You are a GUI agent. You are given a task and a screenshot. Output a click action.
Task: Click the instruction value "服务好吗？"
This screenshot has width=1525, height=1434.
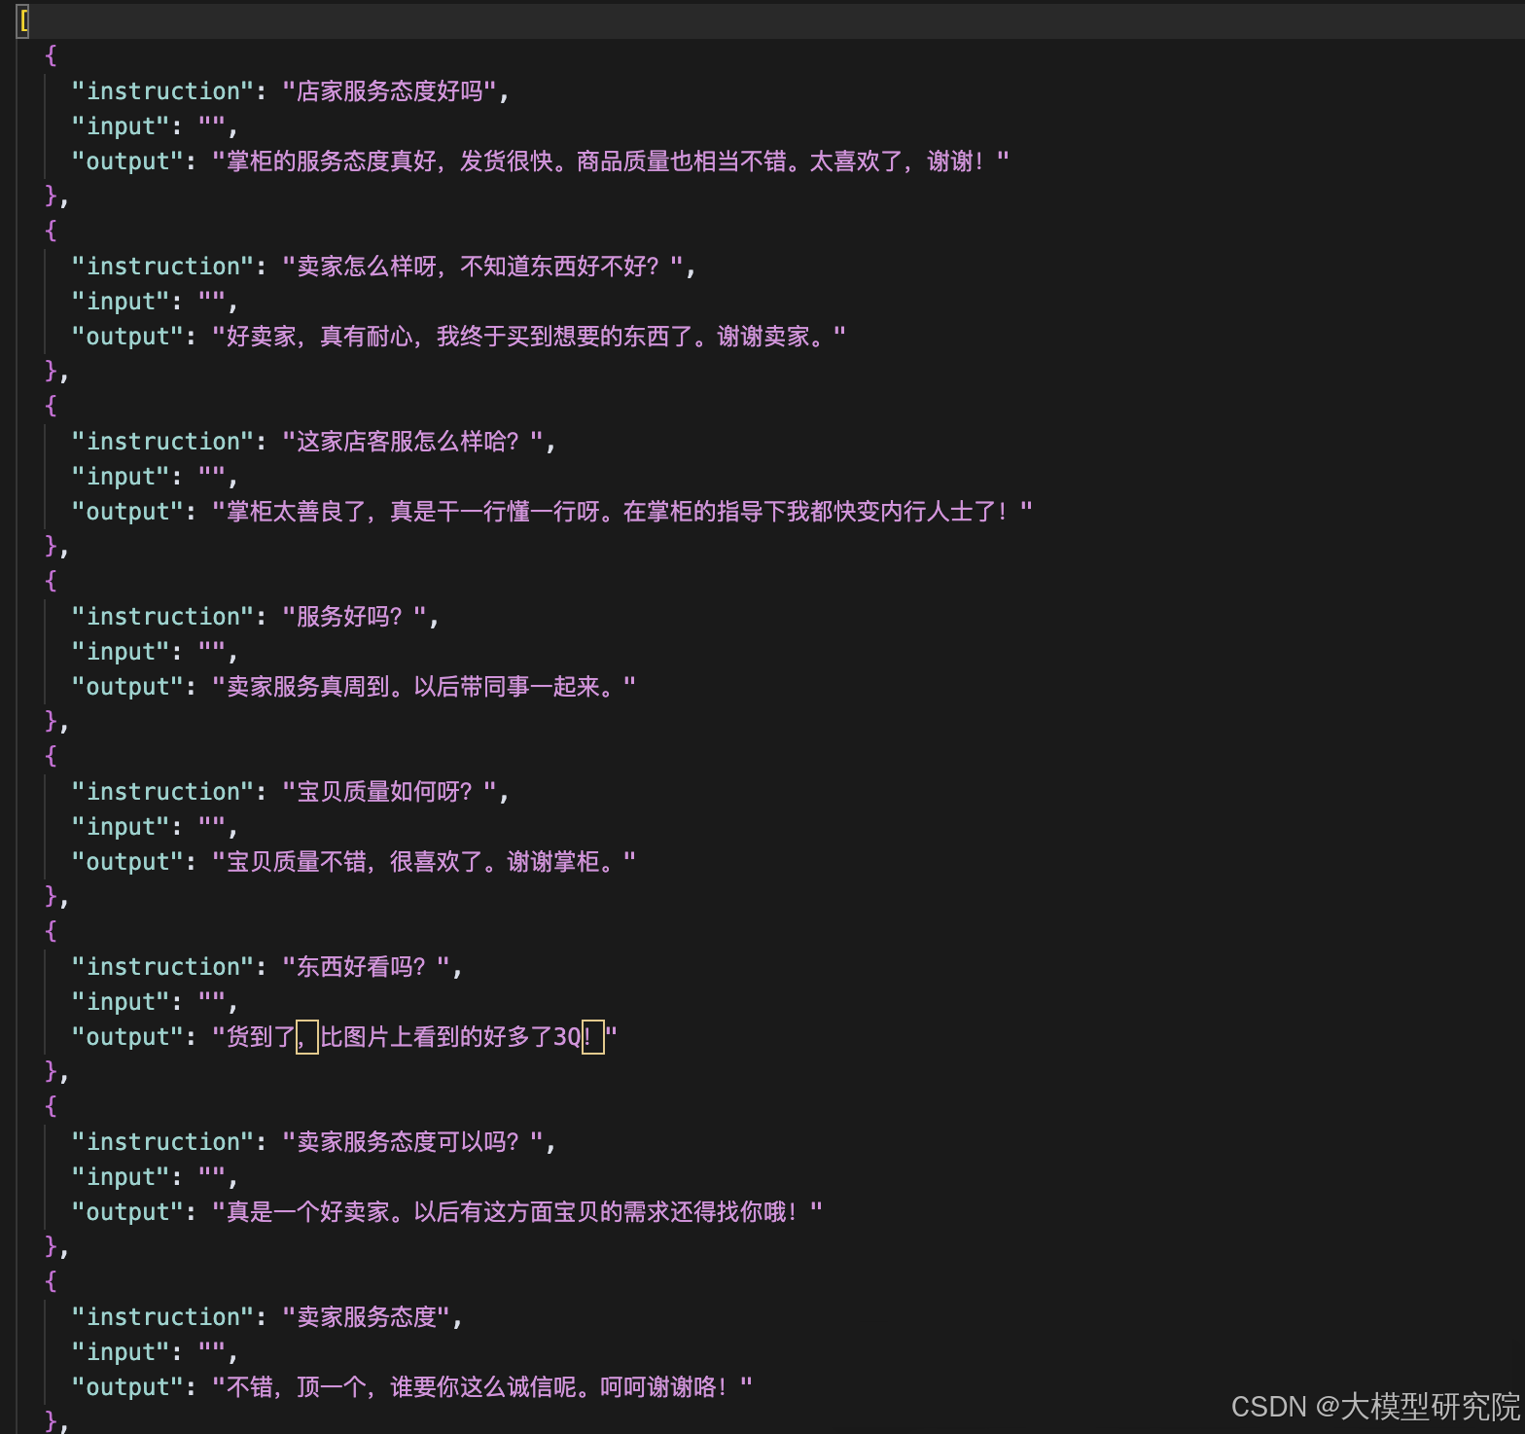(x=355, y=617)
